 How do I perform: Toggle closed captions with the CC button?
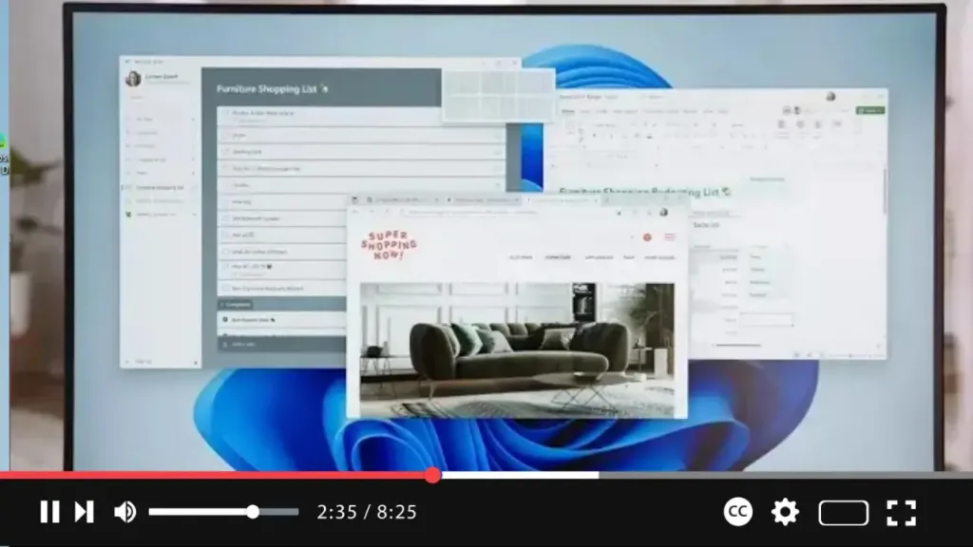coord(738,512)
